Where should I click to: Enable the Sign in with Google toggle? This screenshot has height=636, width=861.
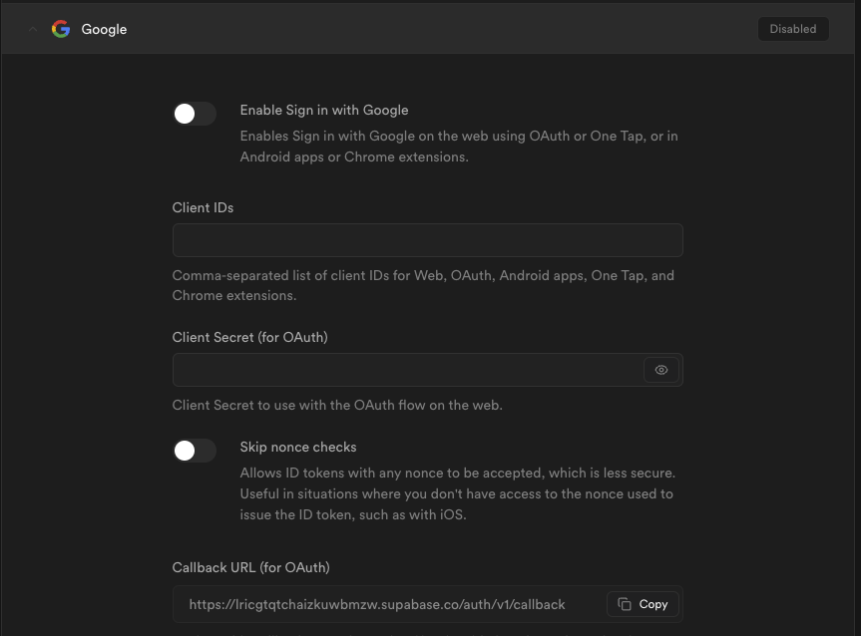(x=195, y=114)
